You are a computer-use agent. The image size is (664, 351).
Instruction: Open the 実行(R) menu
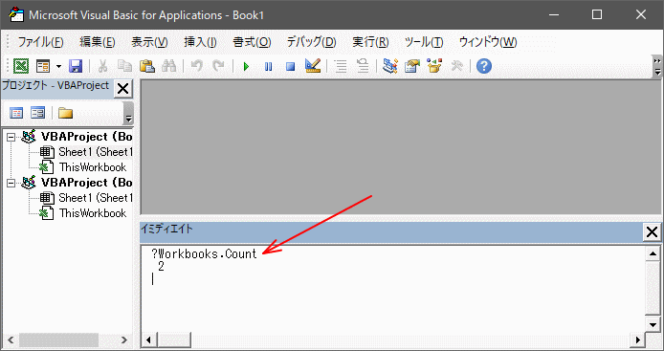[x=370, y=42]
